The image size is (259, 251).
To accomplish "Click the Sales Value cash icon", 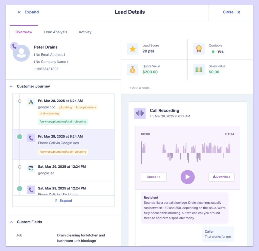I will [x=199, y=69].
